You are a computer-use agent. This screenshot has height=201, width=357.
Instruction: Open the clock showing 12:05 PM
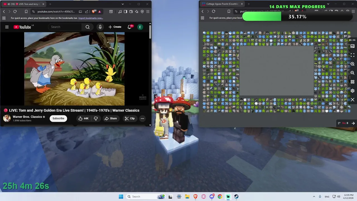coord(349,197)
